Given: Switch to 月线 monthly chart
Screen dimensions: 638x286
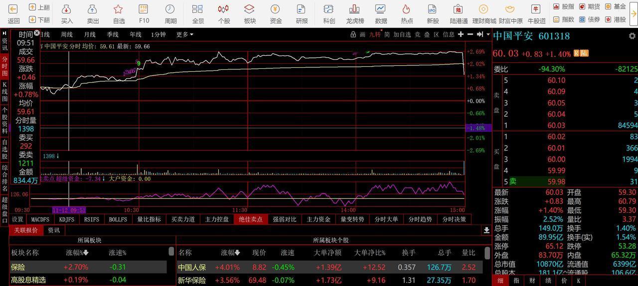Looking at the screenshot, I should coord(90,34).
